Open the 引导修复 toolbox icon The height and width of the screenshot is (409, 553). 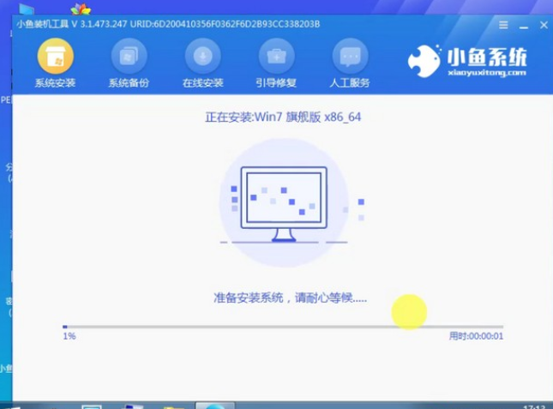[276, 57]
